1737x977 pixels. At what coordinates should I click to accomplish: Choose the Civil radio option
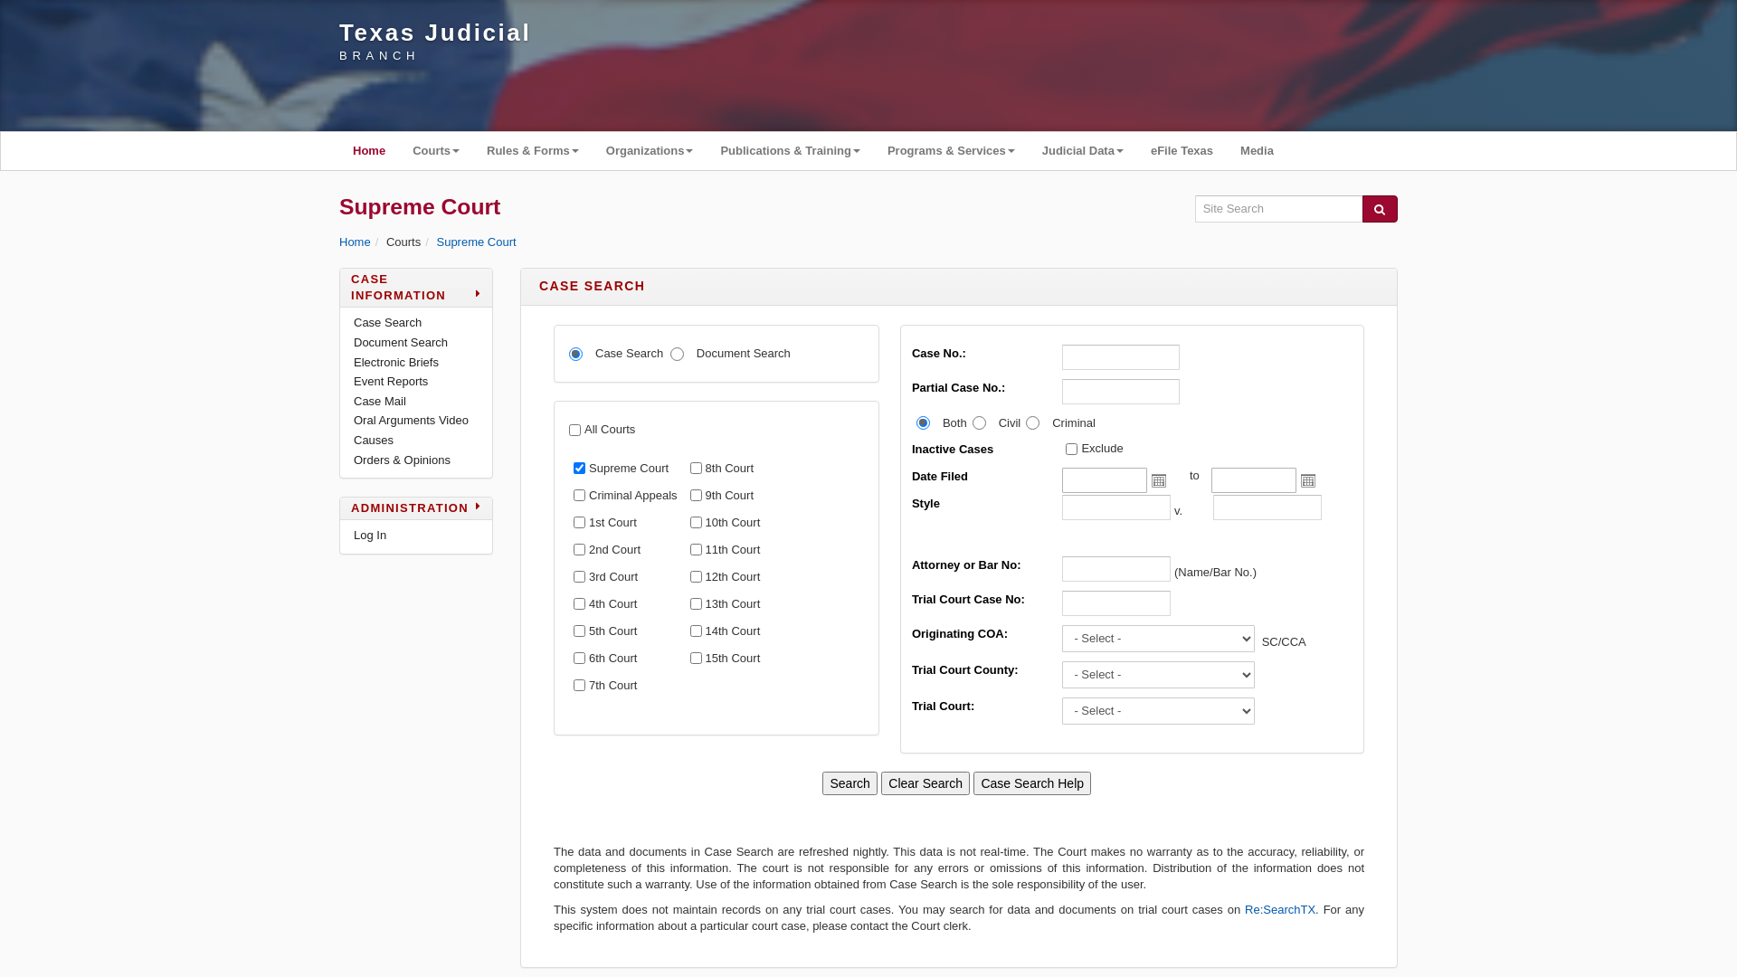tap(979, 423)
